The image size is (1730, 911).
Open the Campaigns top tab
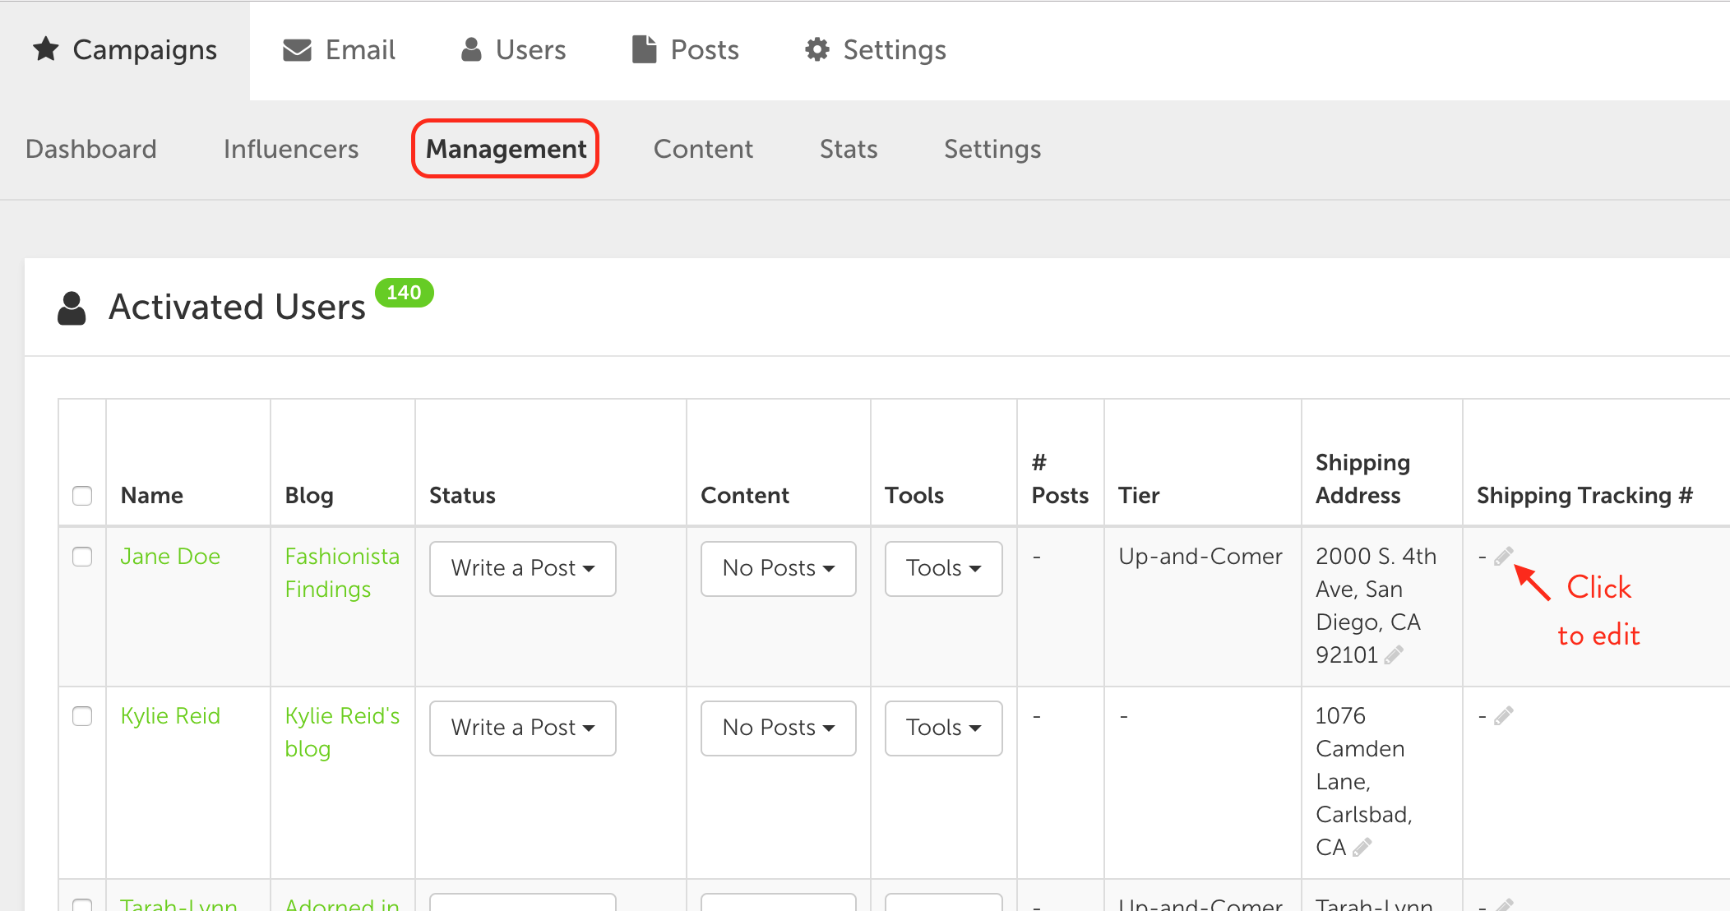[x=125, y=50]
